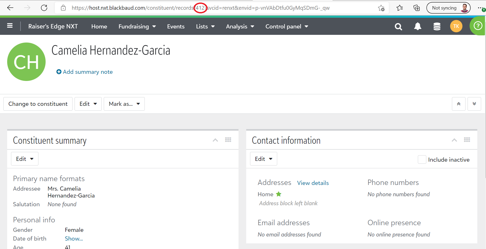Viewport: 486px width, 249px height.
Task: Open the record Edit dropdown
Action: (x=88, y=104)
